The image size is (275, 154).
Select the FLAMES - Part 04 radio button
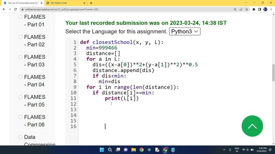(x=20, y=77)
